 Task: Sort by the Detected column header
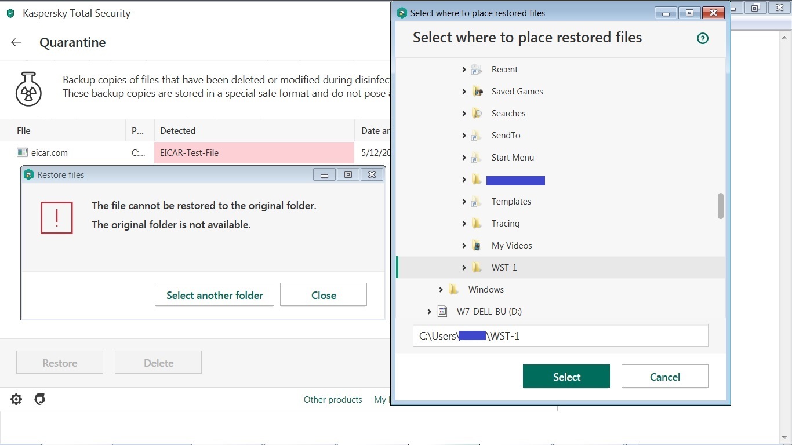coord(255,130)
